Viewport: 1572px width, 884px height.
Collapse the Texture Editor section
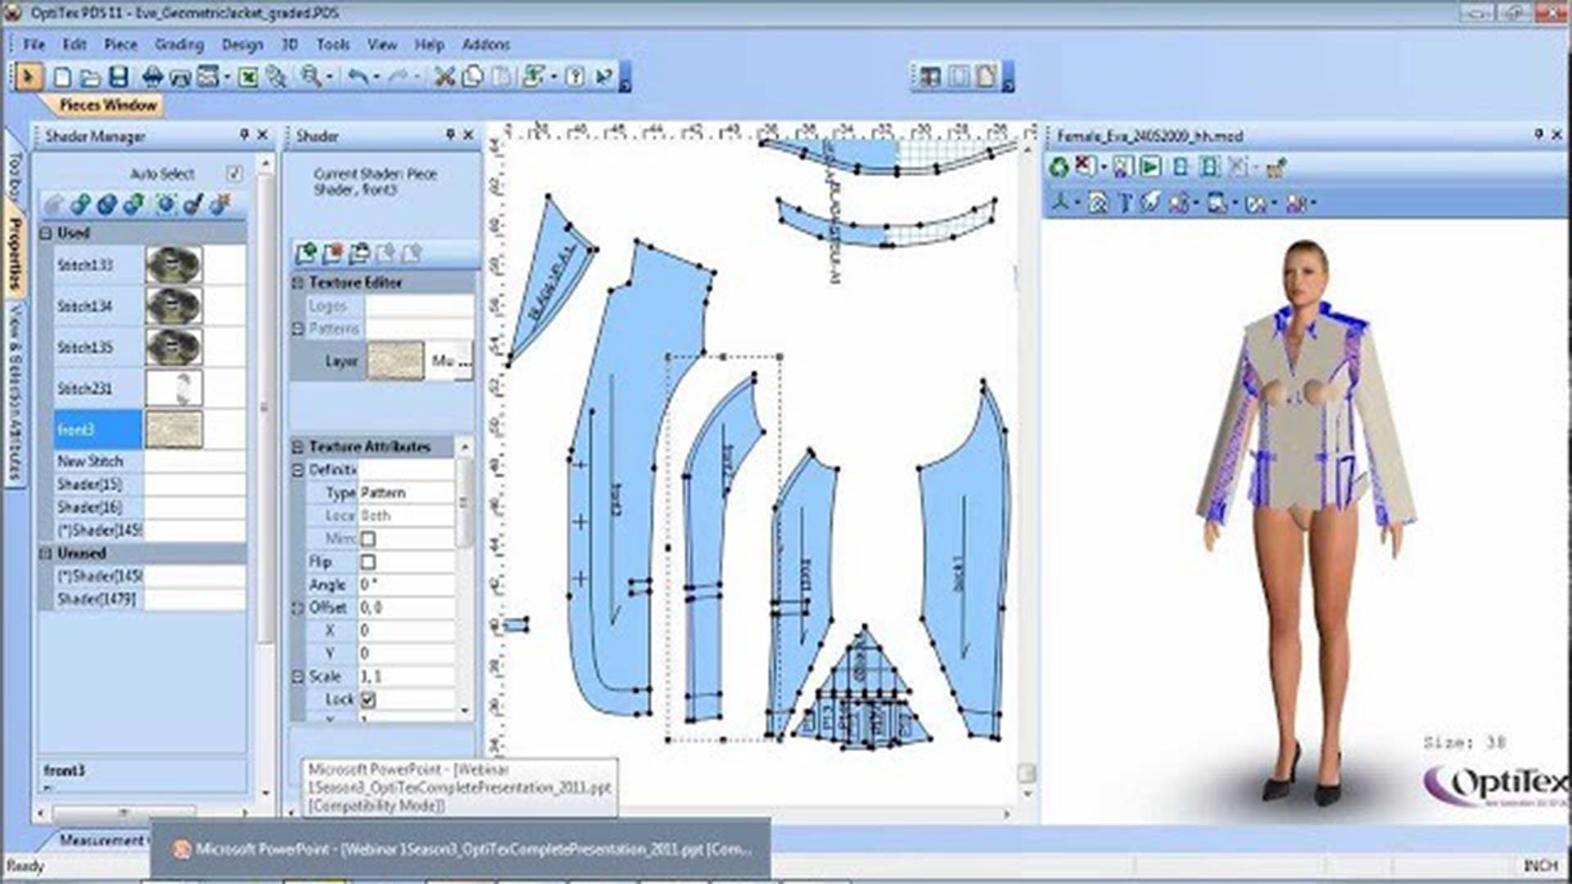tap(298, 282)
